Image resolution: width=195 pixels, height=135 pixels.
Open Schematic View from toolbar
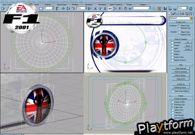(159, 8)
